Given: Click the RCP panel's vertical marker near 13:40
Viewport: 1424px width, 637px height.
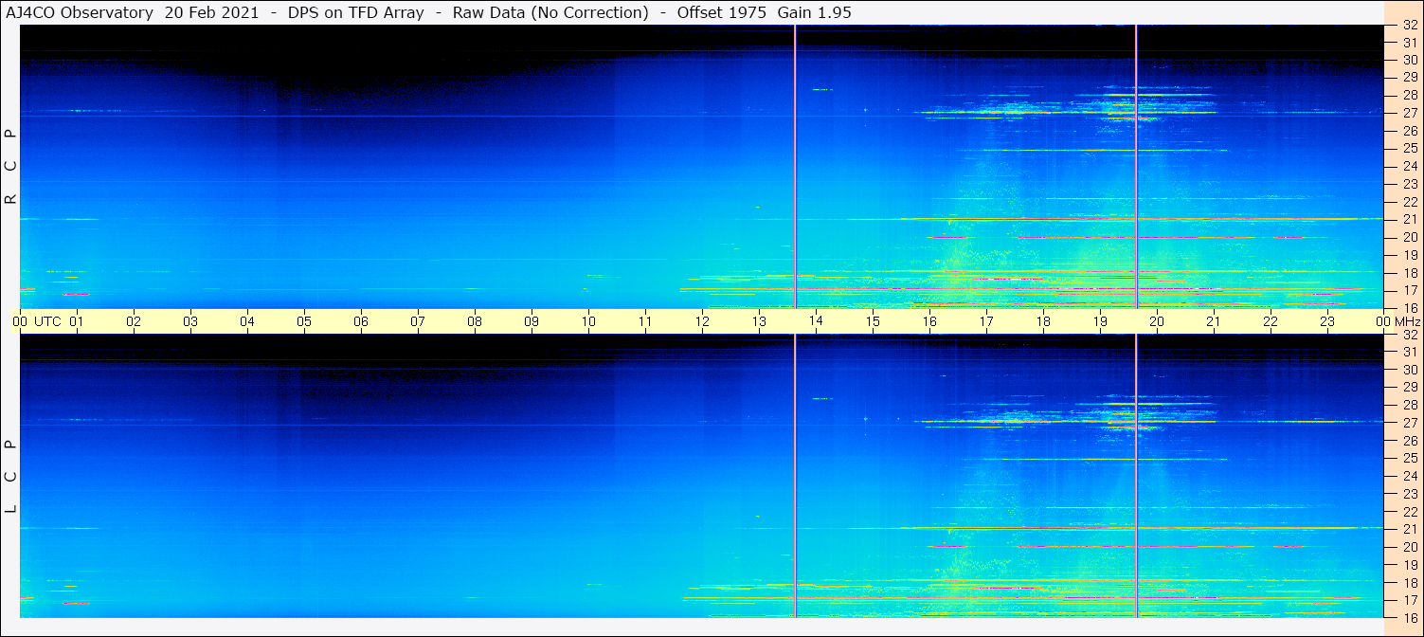Looking at the screenshot, I should 796,167.
